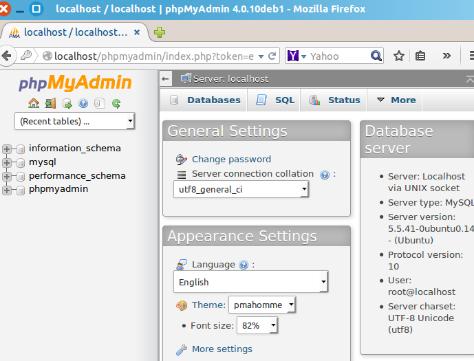Click the saved password key icon in URL bar

pyautogui.click(x=26, y=56)
